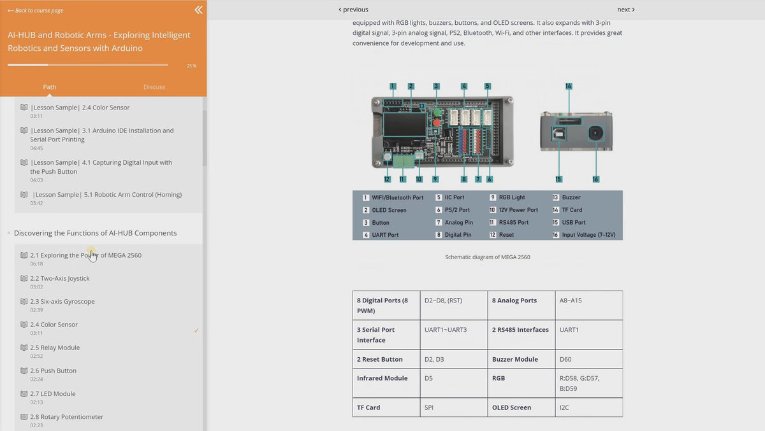
Task: Select the Path tab
Action: tap(50, 87)
